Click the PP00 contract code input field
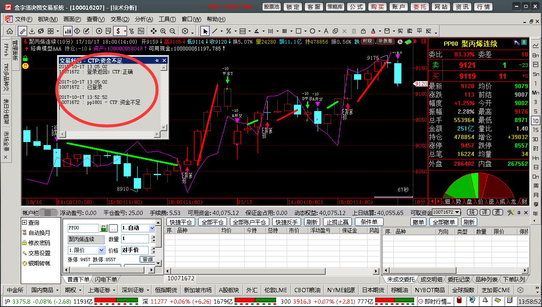This screenshot has width=542, height=307. point(83,228)
